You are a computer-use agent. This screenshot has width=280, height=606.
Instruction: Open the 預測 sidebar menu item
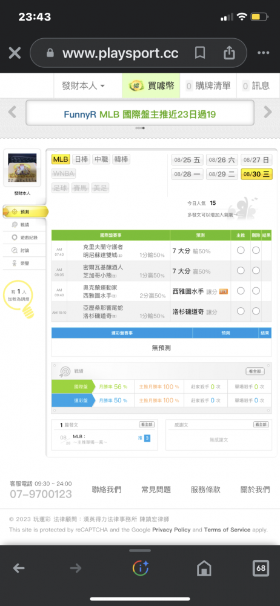[x=25, y=211]
